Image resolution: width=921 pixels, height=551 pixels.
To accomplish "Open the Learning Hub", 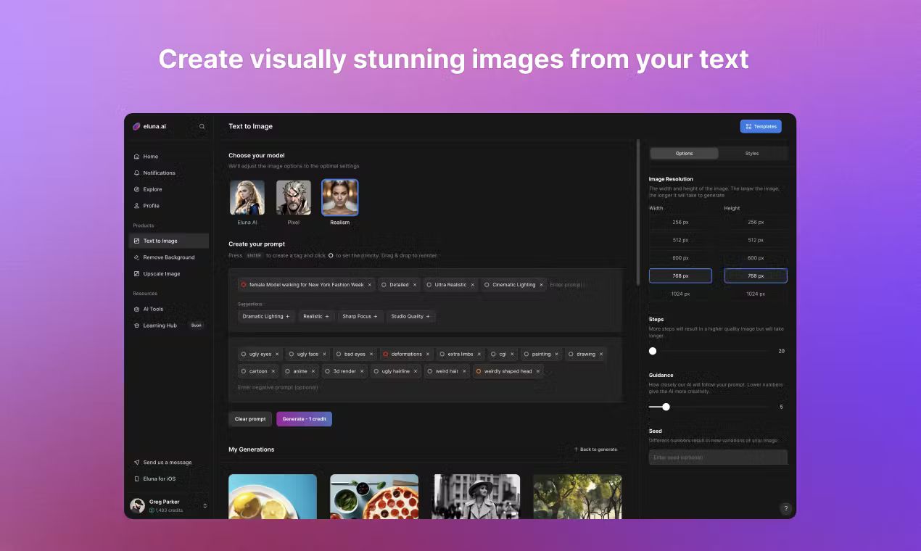I will [158, 326].
